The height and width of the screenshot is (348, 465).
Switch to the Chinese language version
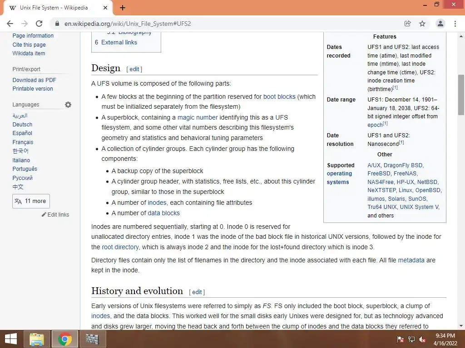click(18, 187)
